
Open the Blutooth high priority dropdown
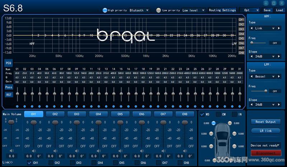[x=139, y=10]
